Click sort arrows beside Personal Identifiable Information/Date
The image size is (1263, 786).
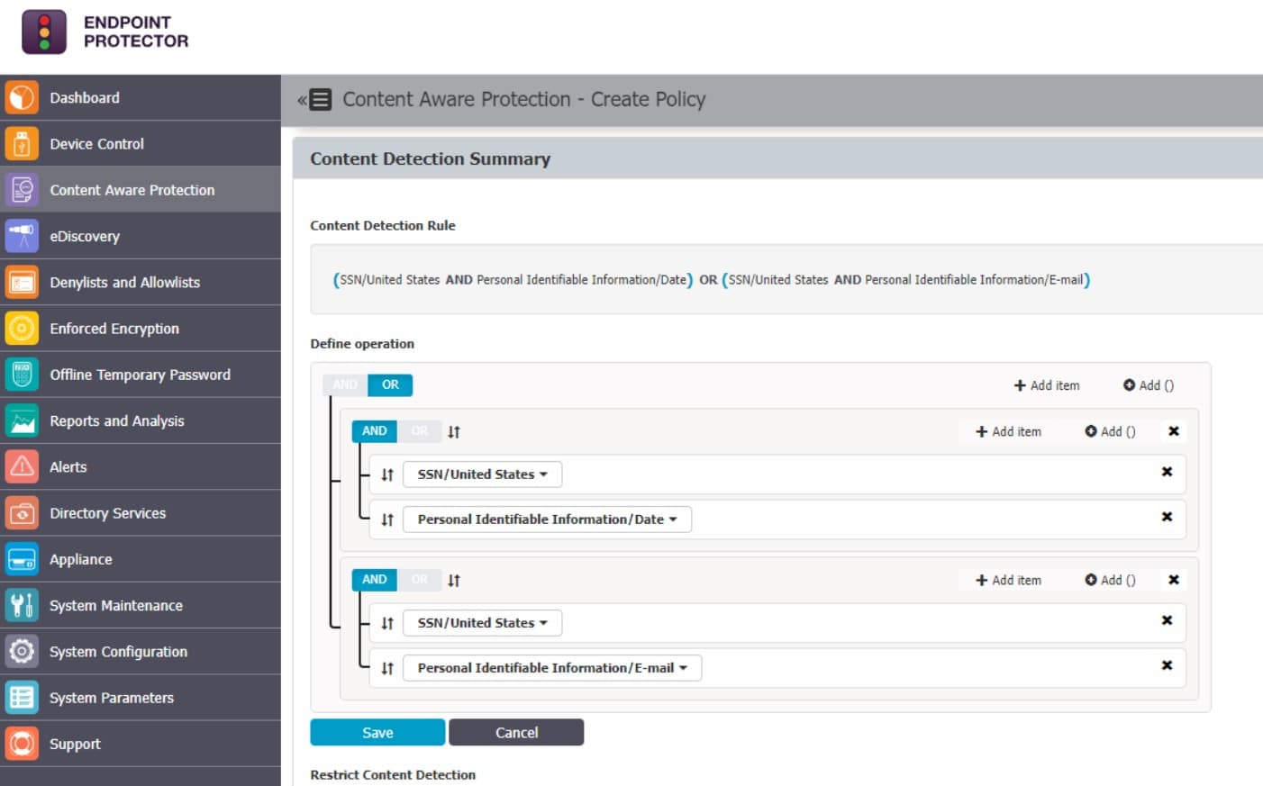[387, 519]
